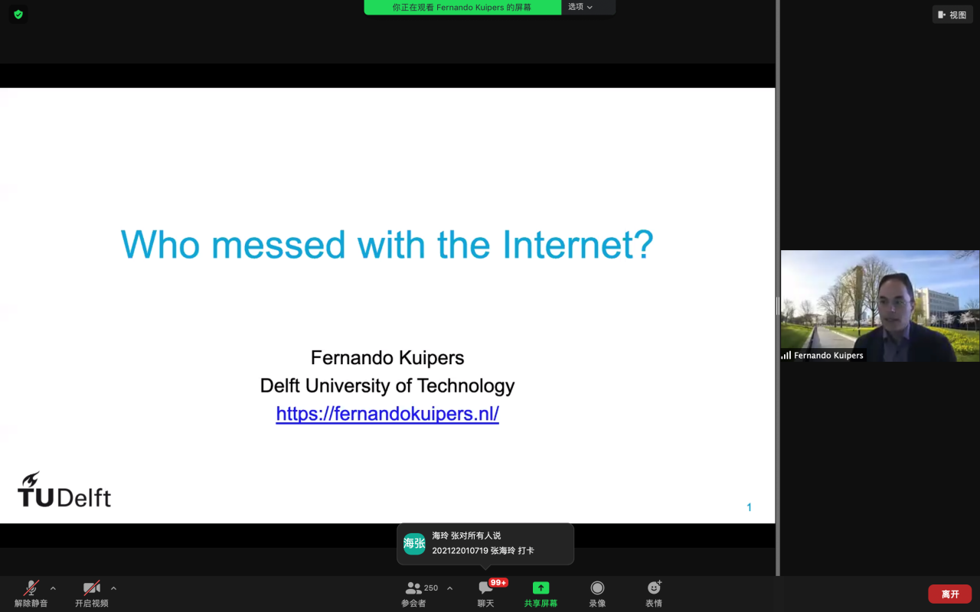Expand audio options arrow next to 解除静音

pos(53,588)
